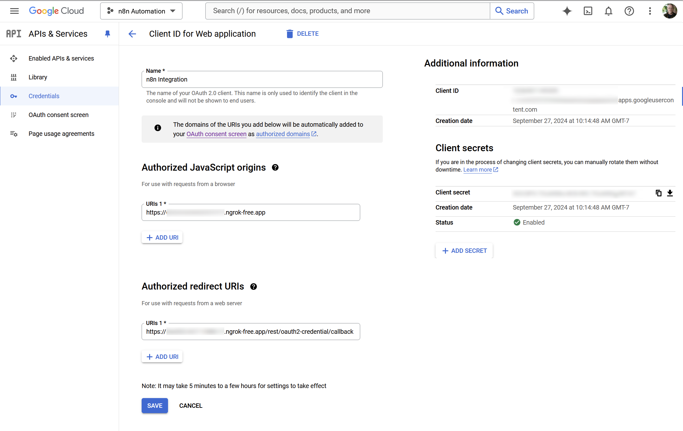Open the three-dot settings menu
Screen dimensions: 683x431
point(650,11)
